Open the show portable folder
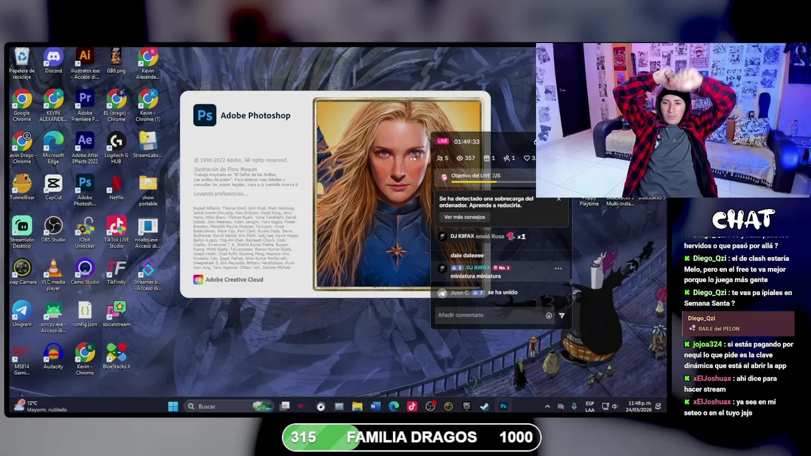Viewport: 811px width, 456px height. coord(148,191)
